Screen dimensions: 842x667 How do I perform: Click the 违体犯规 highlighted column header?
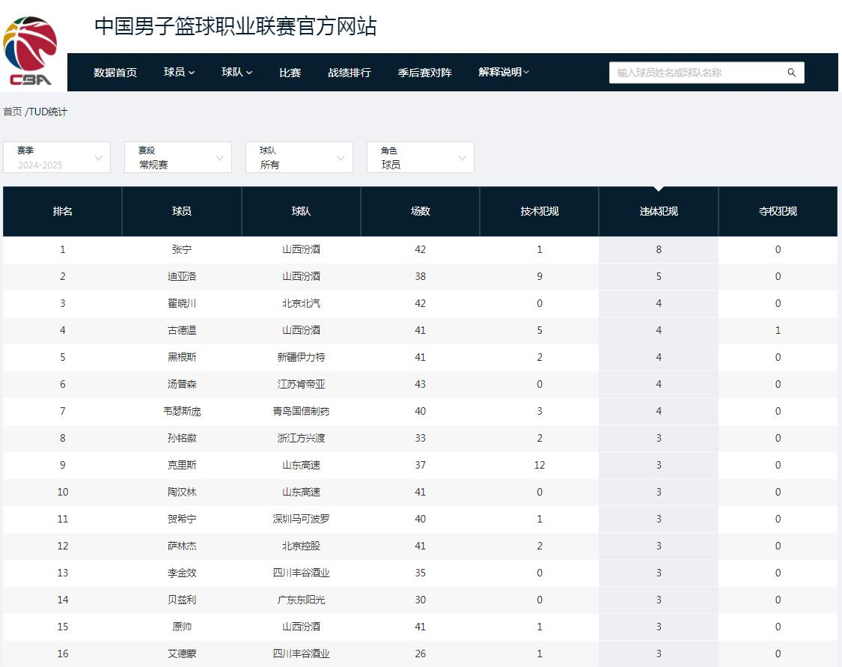[658, 211]
